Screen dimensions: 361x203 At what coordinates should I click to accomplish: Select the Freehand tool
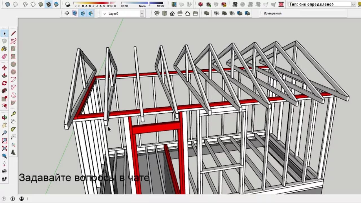13,41
